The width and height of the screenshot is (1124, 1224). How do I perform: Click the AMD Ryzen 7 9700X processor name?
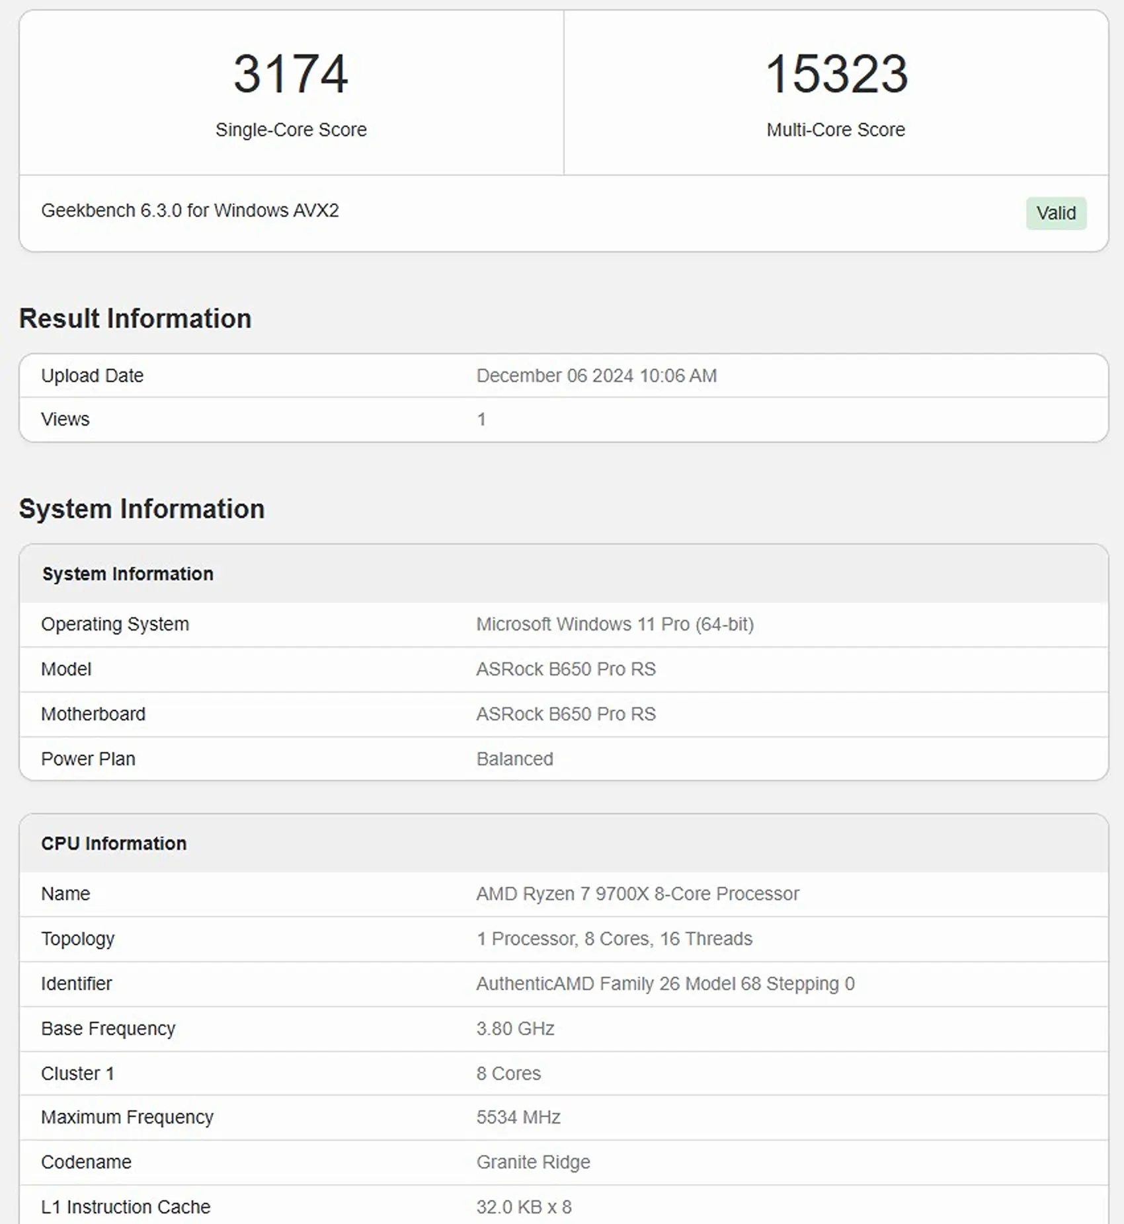point(638,894)
